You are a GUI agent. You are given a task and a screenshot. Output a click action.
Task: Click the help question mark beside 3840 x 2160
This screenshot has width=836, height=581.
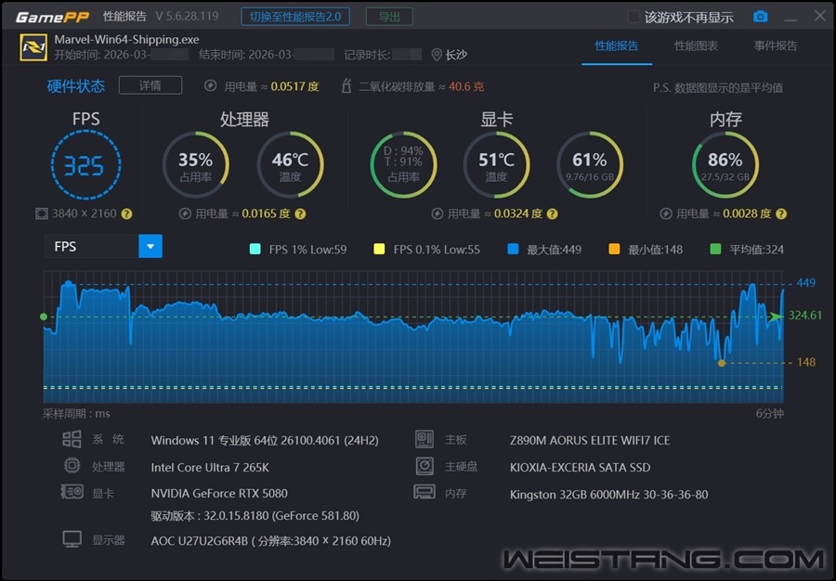(126, 214)
